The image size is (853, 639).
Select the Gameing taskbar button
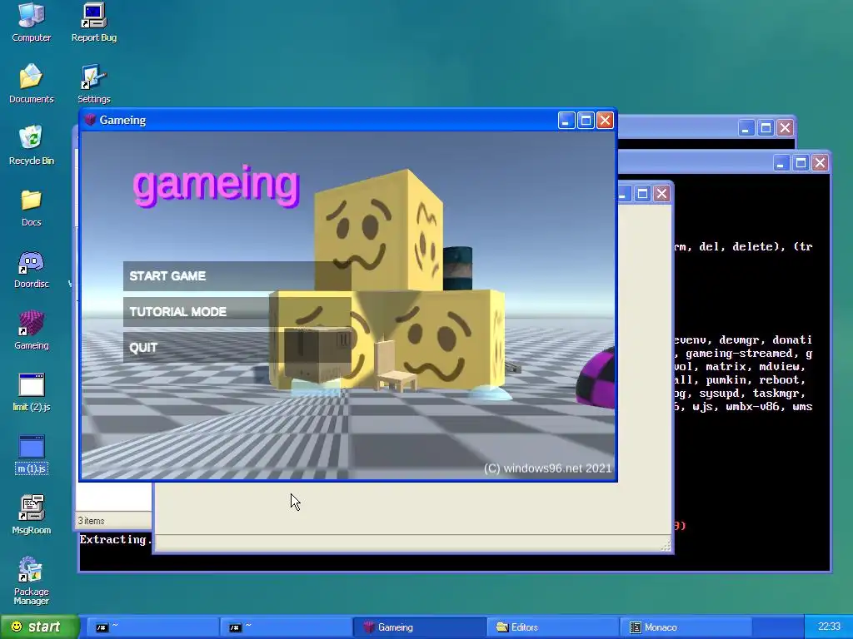419,627
